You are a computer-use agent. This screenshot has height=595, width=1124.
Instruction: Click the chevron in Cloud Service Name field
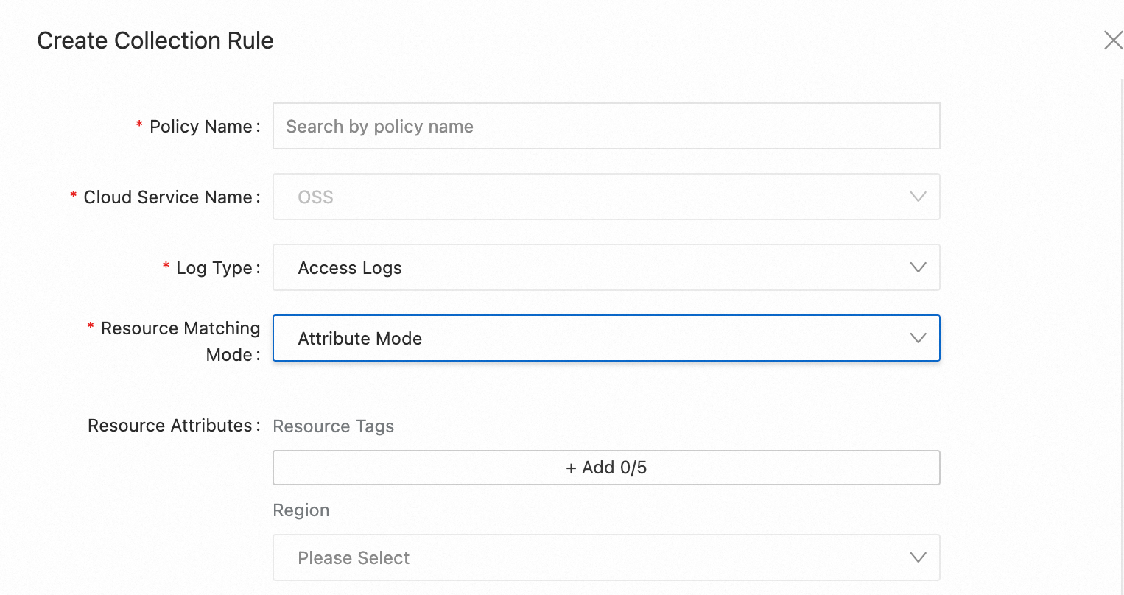[x=918, y=197]
